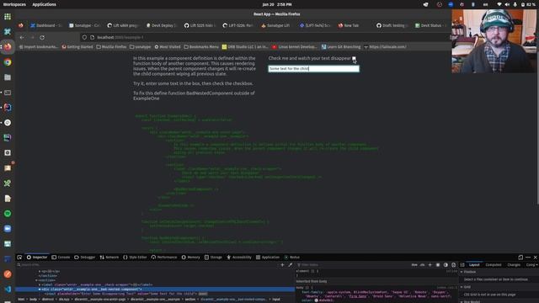The height and width of the screenshot is (303, 539).
Task: Open the Getting Started bookmark
Action: (77, 47)
